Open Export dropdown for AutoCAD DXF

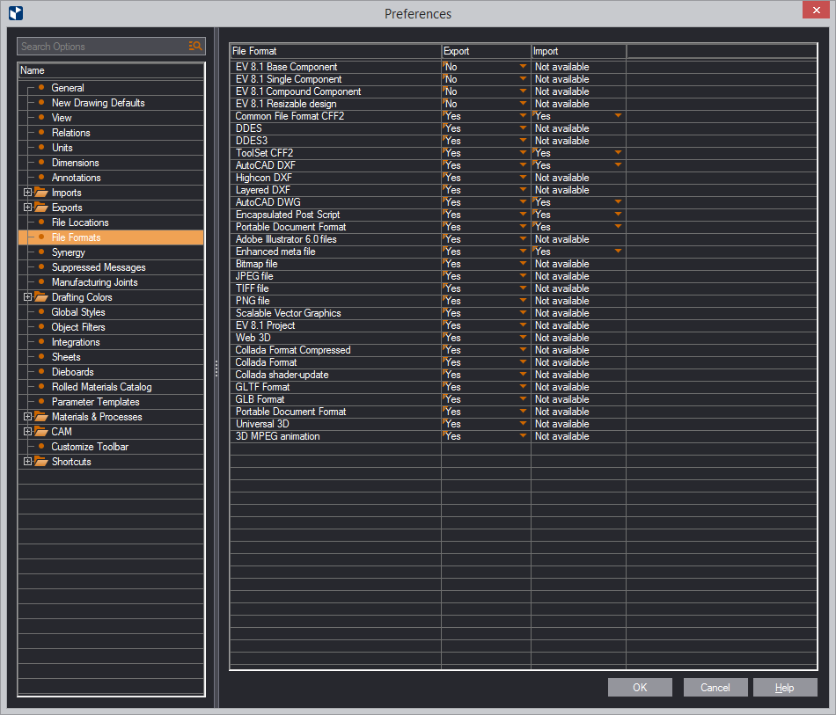(x=523, y=165)
